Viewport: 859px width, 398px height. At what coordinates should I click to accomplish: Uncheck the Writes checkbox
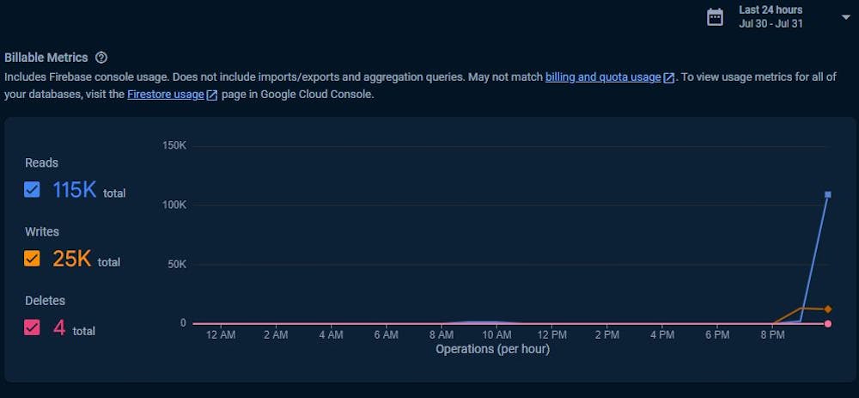coord(33,259)
